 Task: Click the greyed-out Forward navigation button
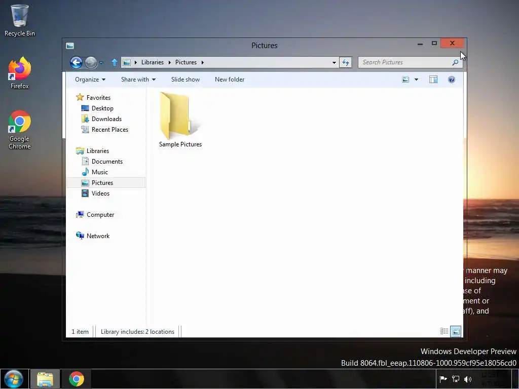pyautogui.click(x=91, y=62)
